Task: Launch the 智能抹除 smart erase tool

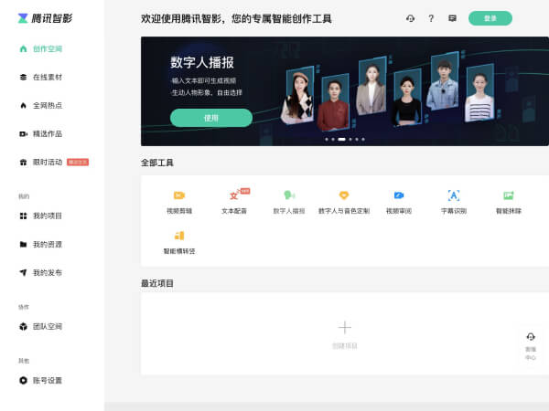Action: 508,201
